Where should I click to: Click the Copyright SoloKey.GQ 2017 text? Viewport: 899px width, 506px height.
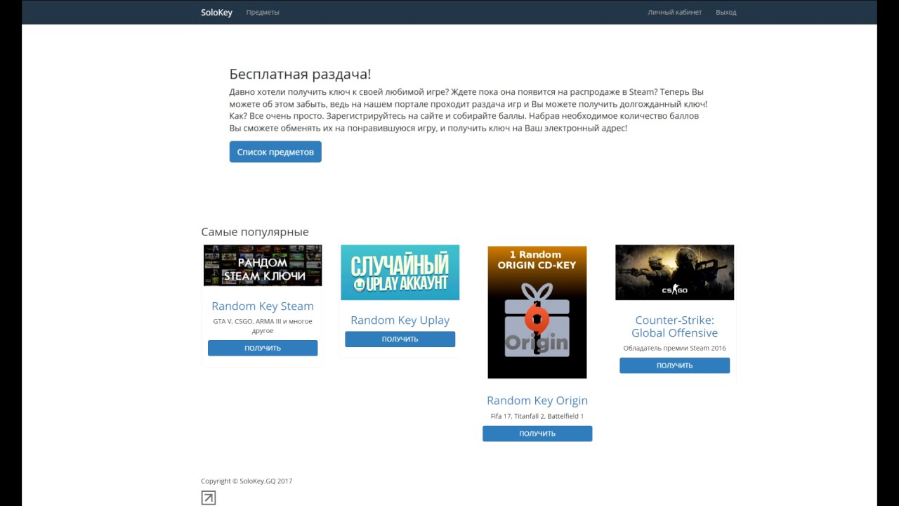[247, 481]
